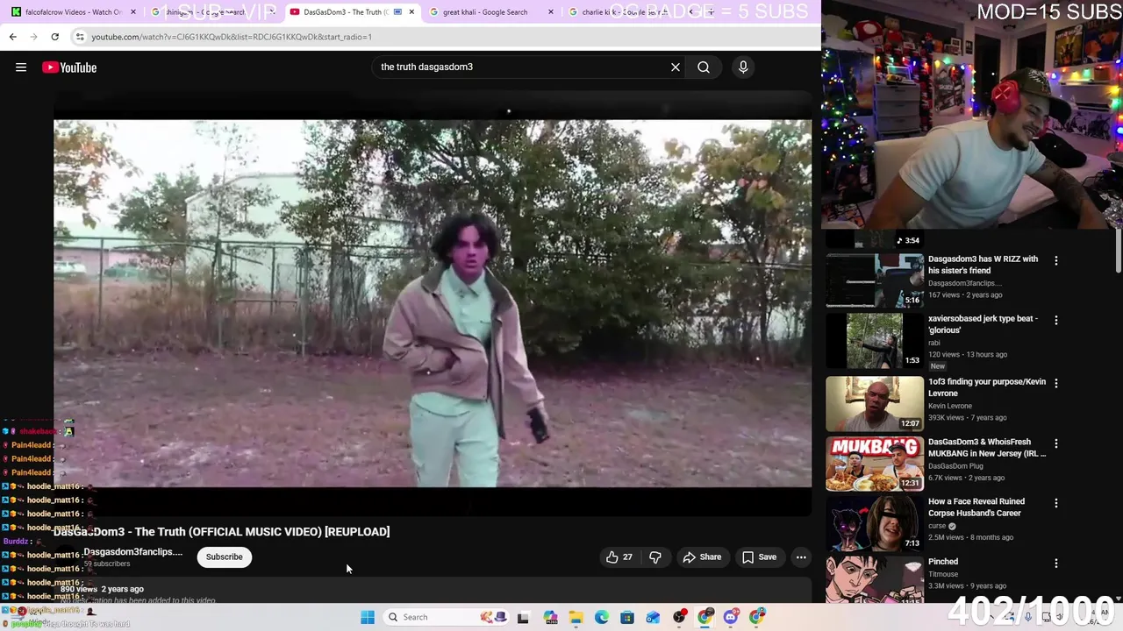Clear the search box text
Image resolution: width=1123 pixels, height=631 pixels.
676,67
